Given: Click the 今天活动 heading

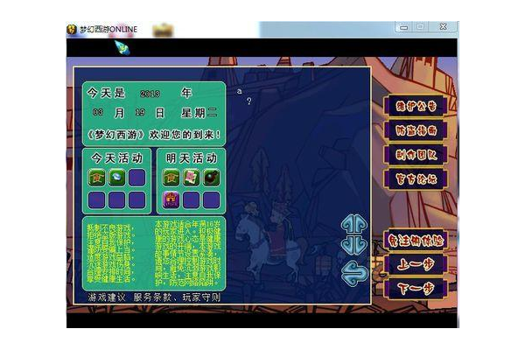Looking at the screenshot, I should pos(117,158).
